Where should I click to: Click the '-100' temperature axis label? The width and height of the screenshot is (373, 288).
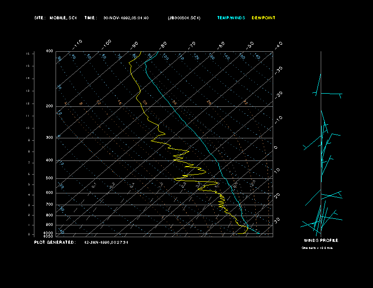click(x=106, y=45)
